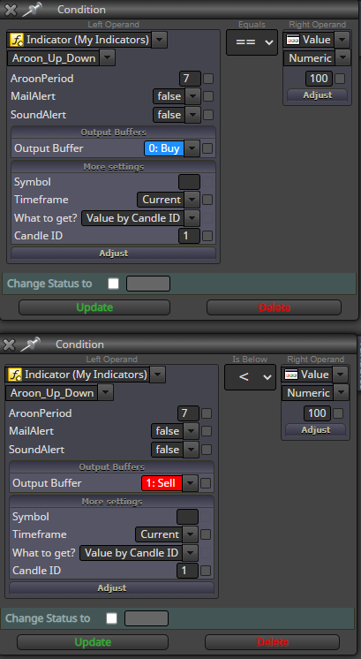Open the == operator dropdown
The image size is (361, 659).
[x=252, y=42]
